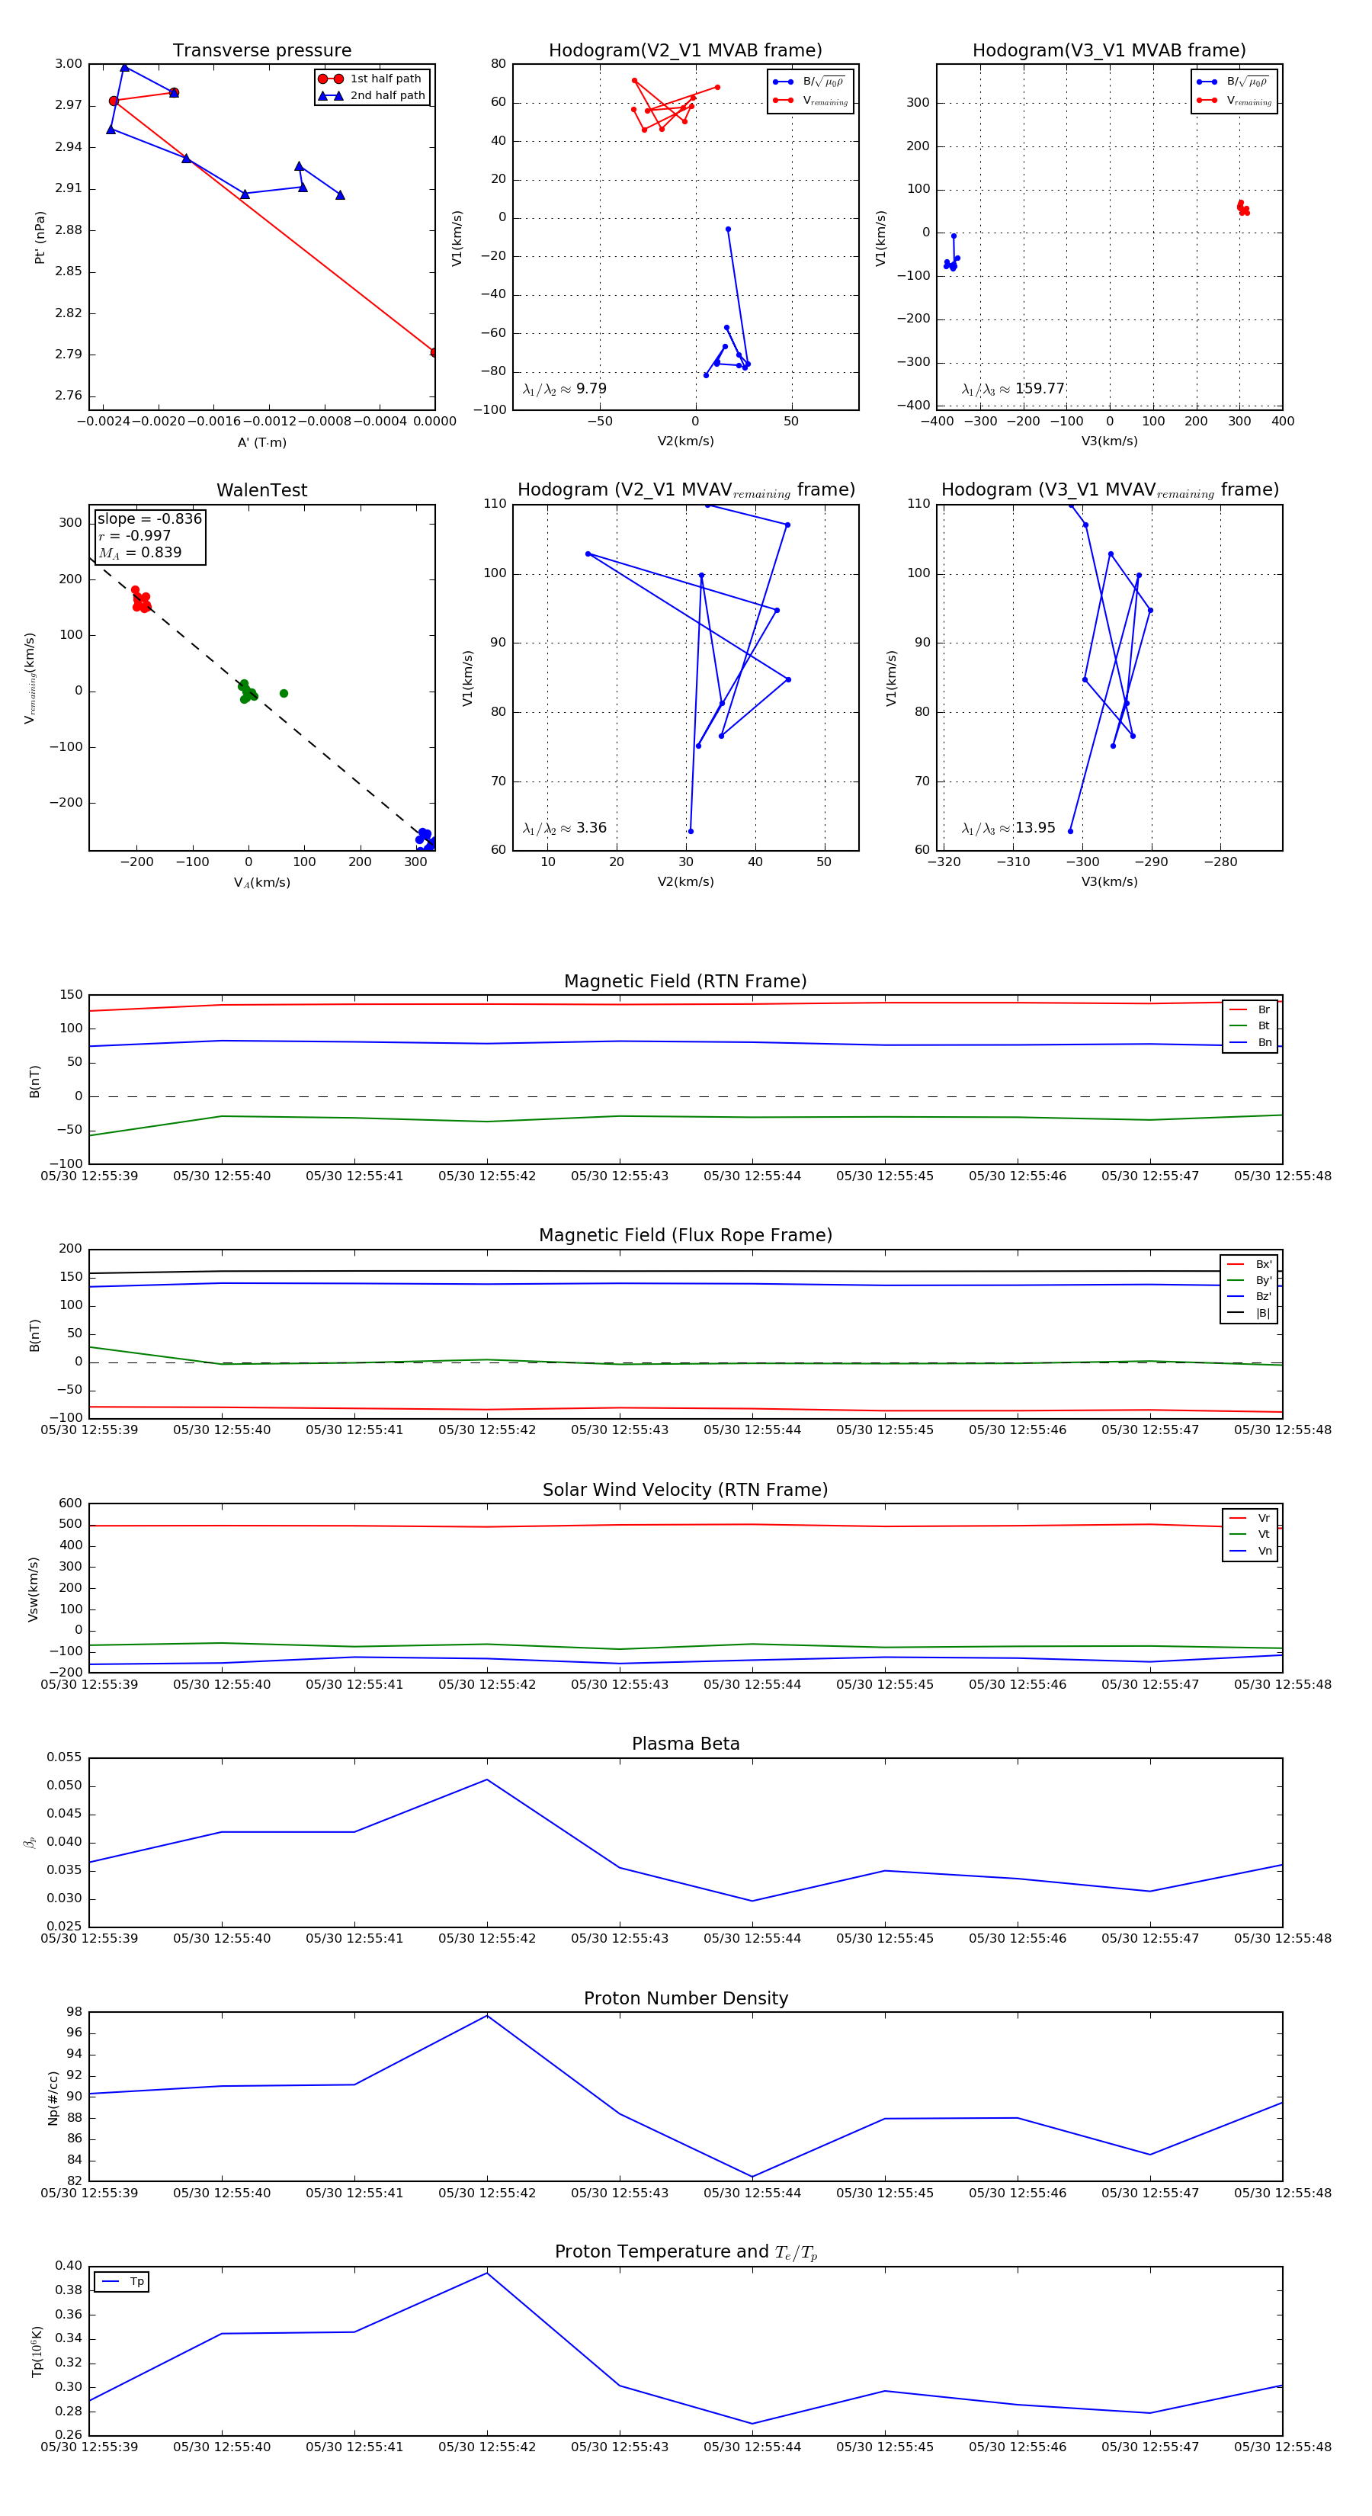Click the green outlier point in WalenTest

[284, 694]
